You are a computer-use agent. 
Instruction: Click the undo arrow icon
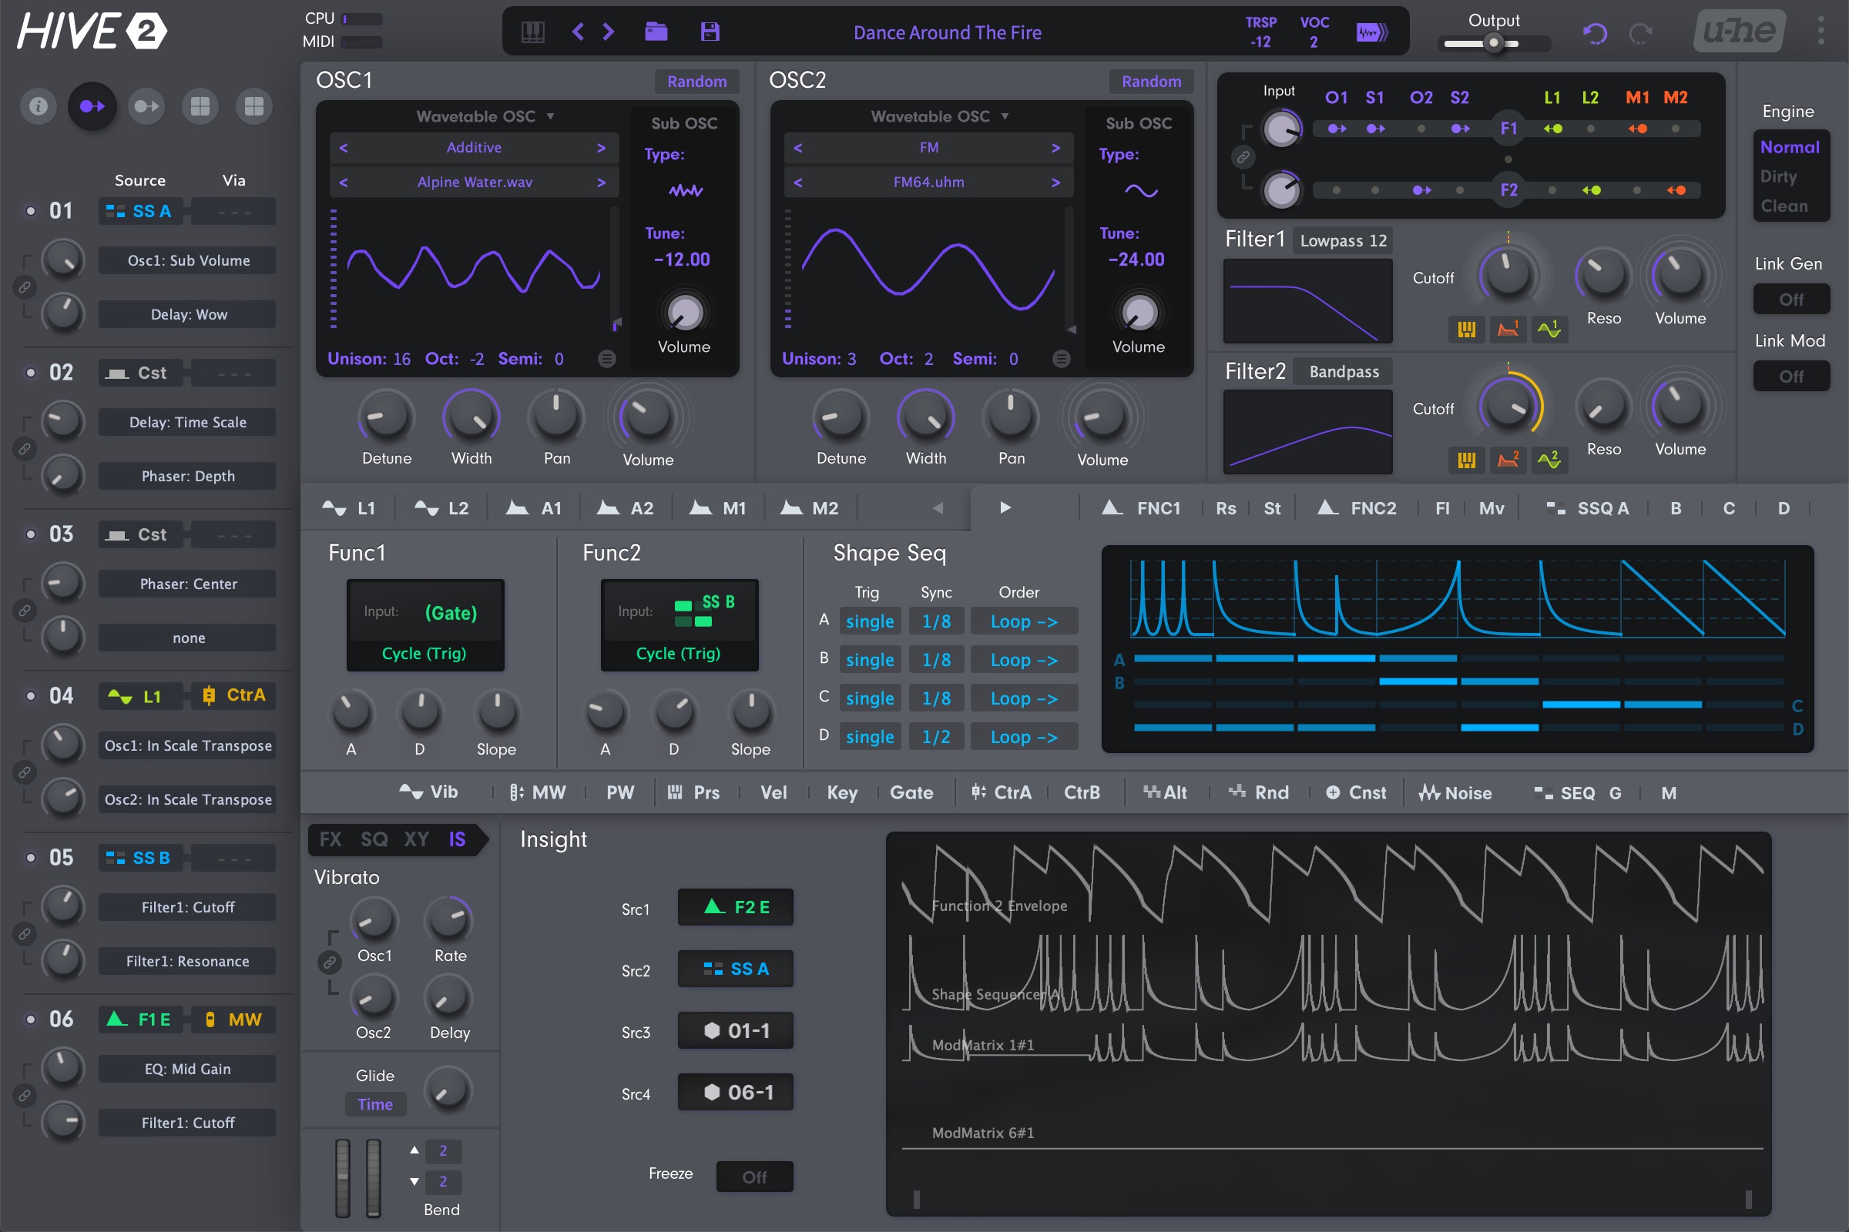[x=1594, y=34]
